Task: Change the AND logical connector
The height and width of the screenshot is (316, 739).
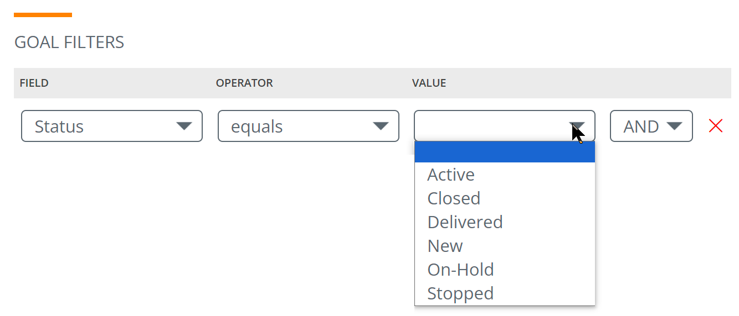Action: pos(651,126)
